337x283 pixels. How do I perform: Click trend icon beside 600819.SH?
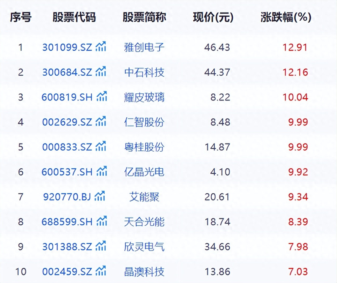(x=102, y=97)
